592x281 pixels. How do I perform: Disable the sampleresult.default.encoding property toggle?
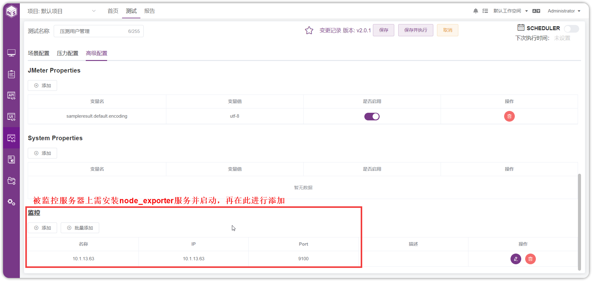[x=372, y=116]
